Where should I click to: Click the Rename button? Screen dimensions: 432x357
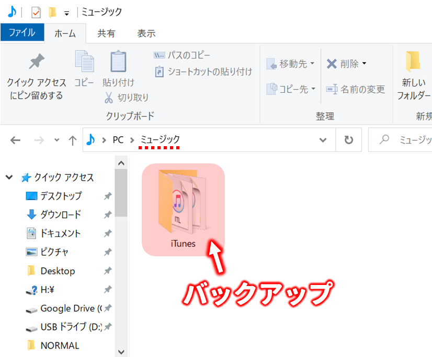point(356,89)
